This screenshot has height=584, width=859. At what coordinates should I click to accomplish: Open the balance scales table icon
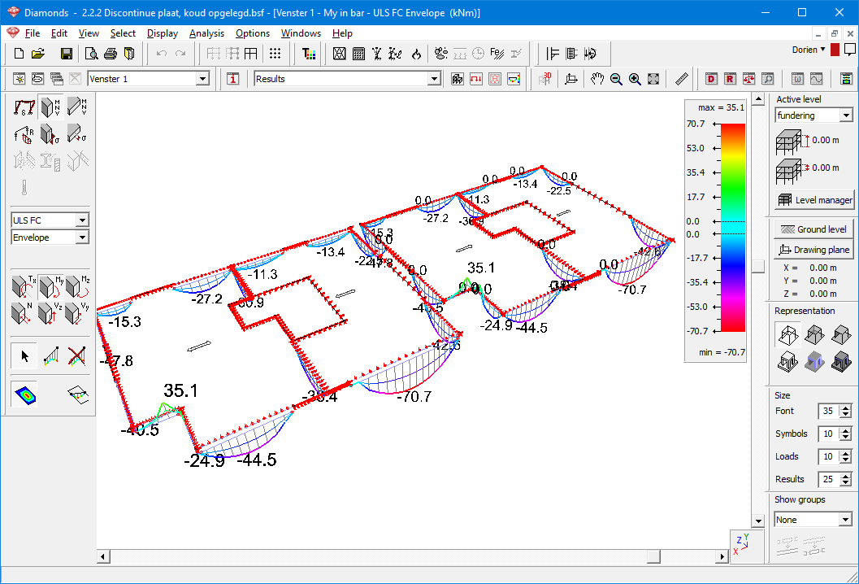pyautogui.click(x=749, y=79)
